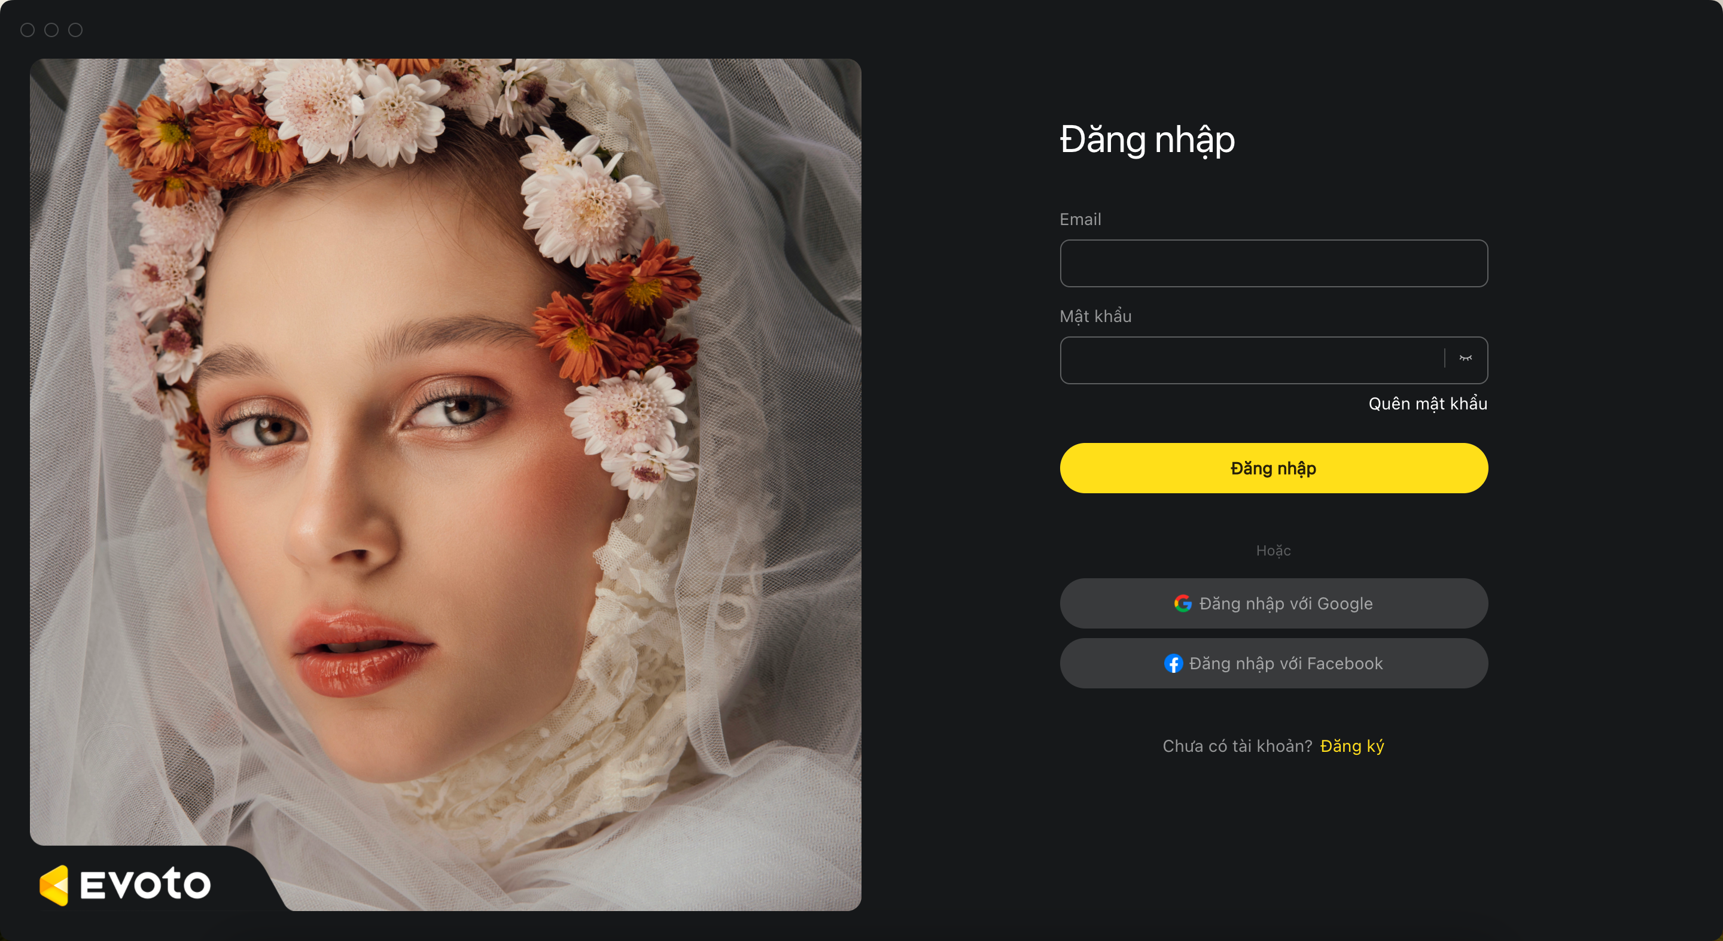Maximize window using the third circle button

pyautogui.click(x=75, y=30)
